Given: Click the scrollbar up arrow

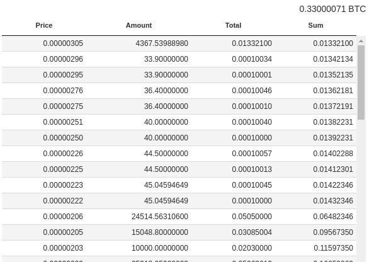Looking at the screenshot, I should [361, 42].
